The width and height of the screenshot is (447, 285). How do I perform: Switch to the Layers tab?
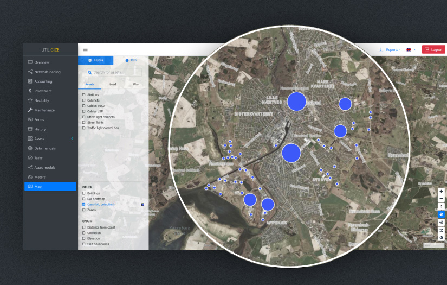pos(96,60)
